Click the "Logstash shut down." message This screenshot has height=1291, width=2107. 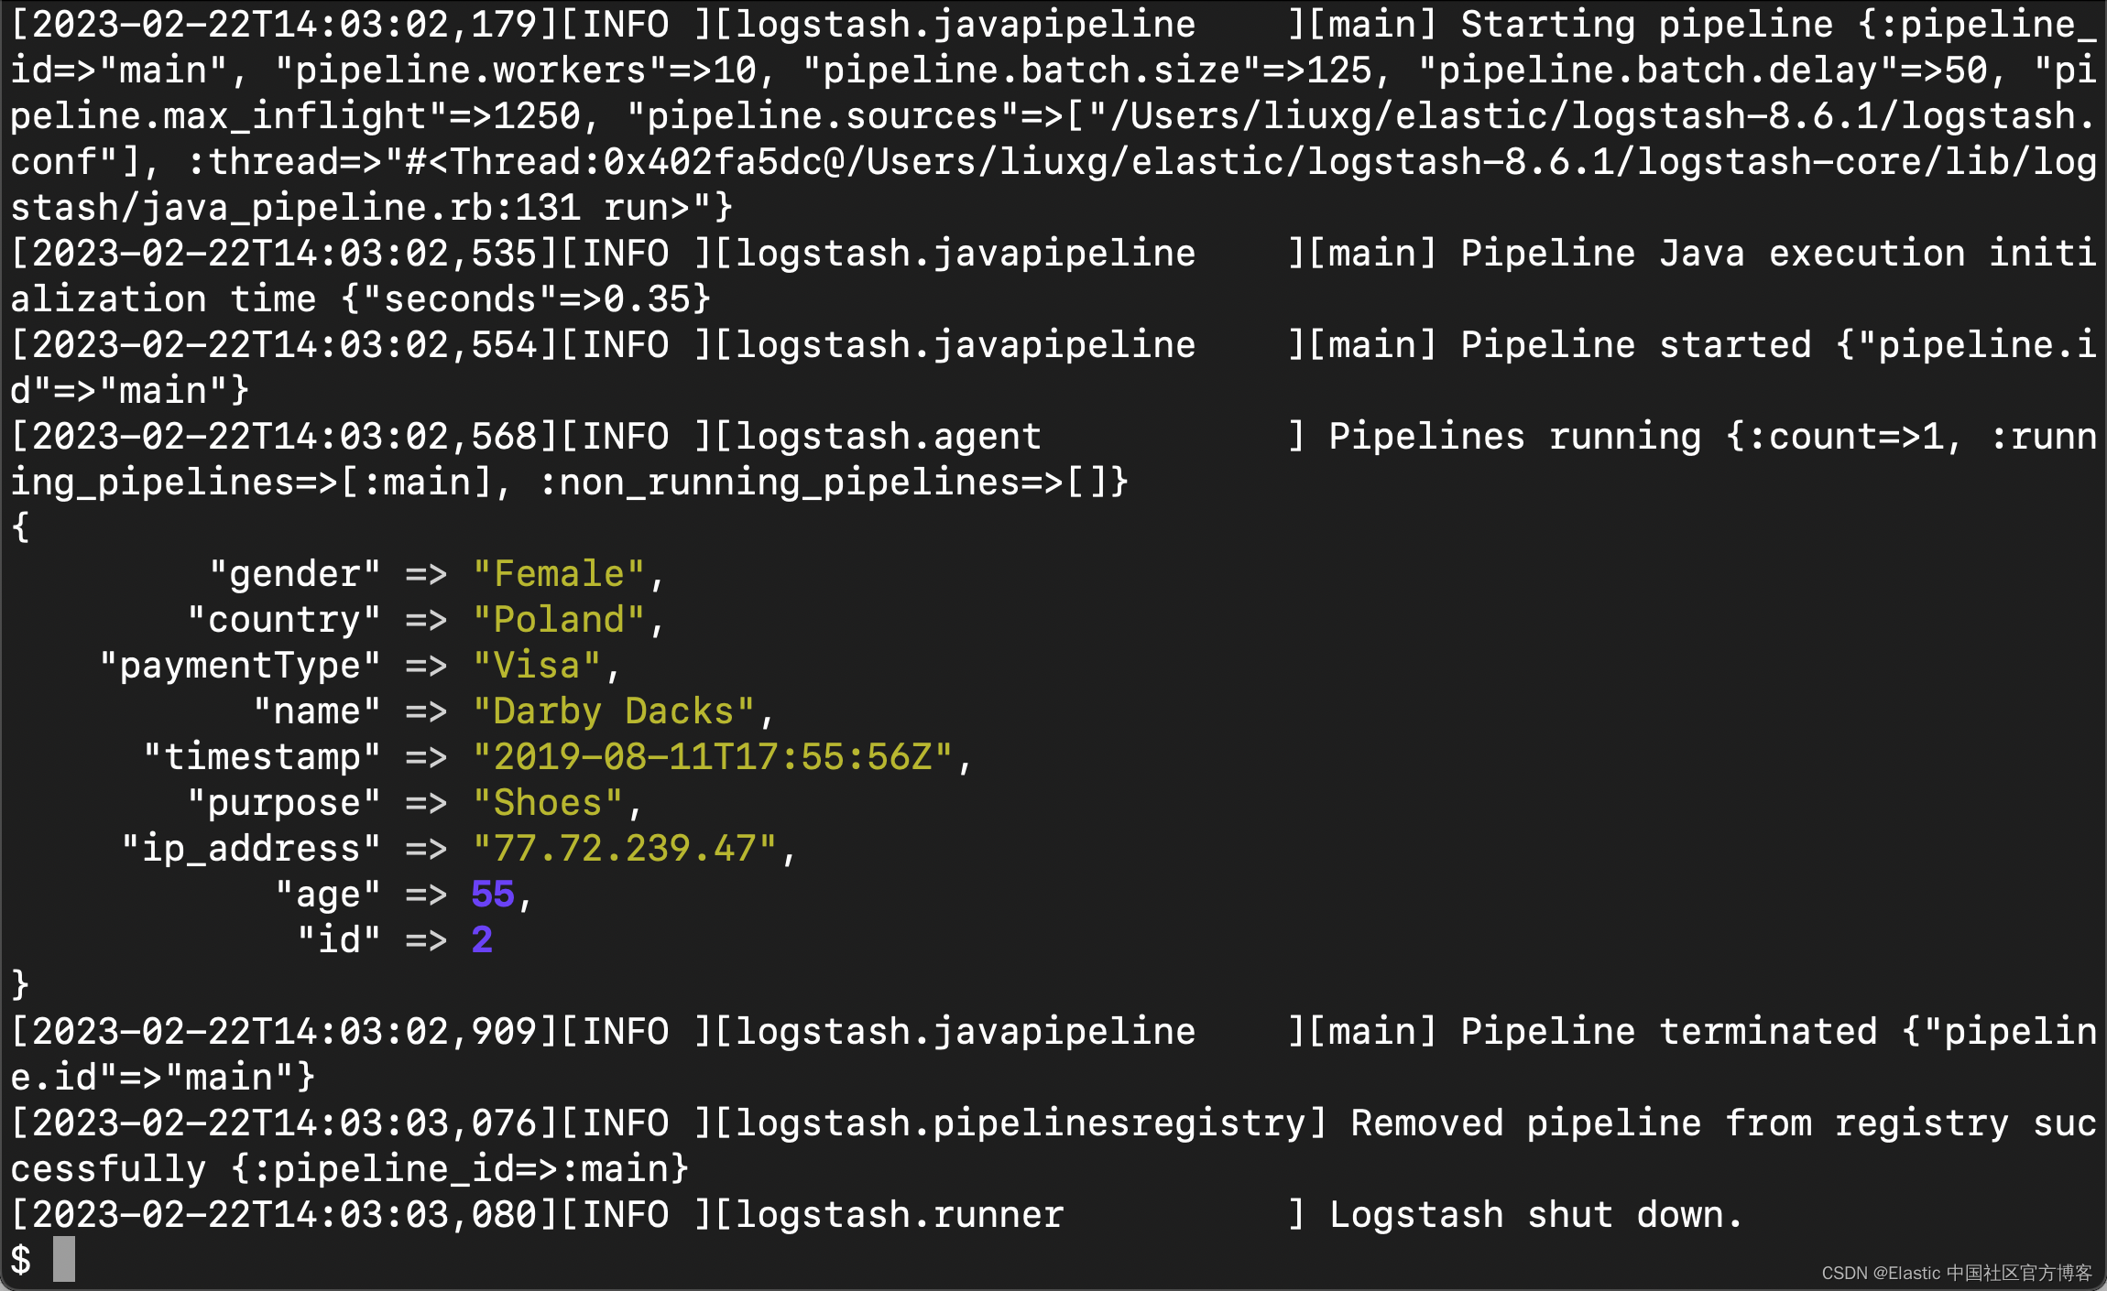point(1535,1215)
